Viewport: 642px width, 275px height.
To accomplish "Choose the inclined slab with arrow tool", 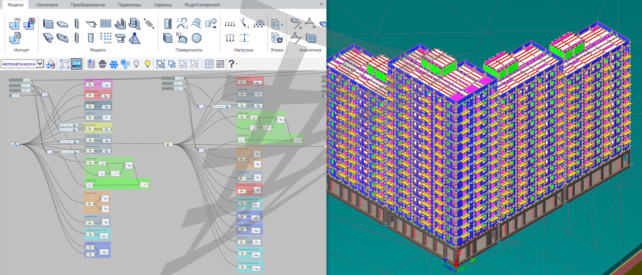I will (x=62, y=38).
